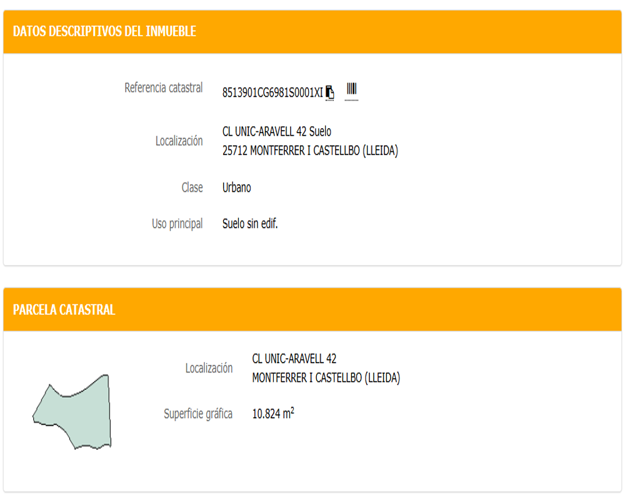Click the 'Datos descriptivos del inmueble' header
The image size is (625, 500).
[104, 31]
